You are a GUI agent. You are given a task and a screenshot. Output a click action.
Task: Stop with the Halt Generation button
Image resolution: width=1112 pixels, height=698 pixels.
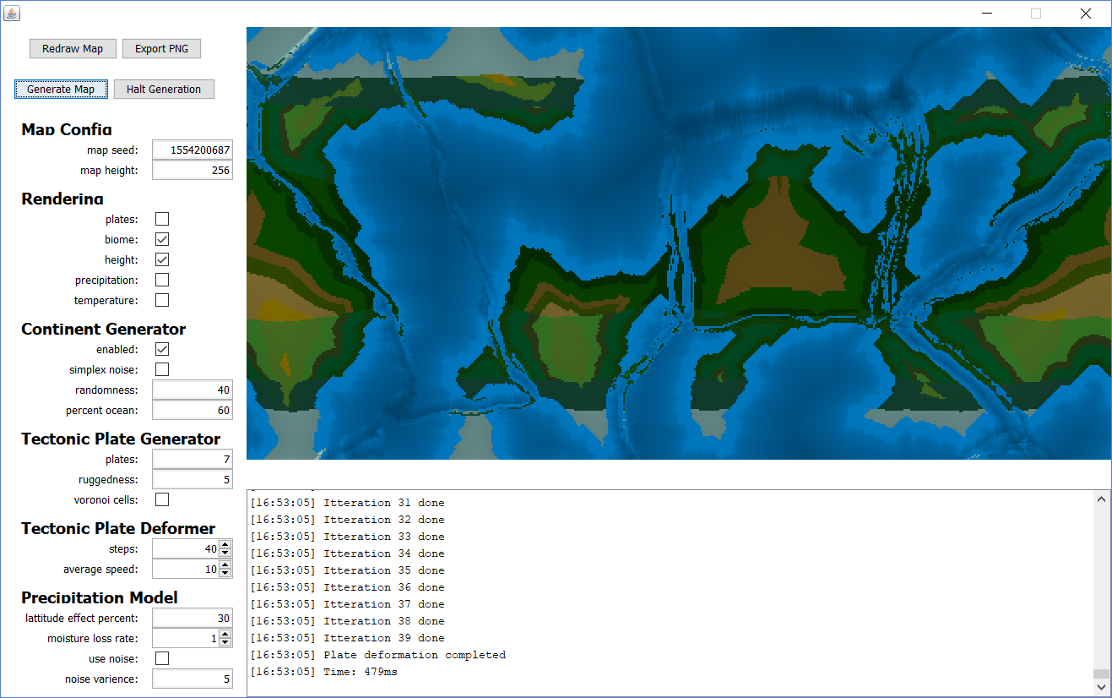click(164, 89)
